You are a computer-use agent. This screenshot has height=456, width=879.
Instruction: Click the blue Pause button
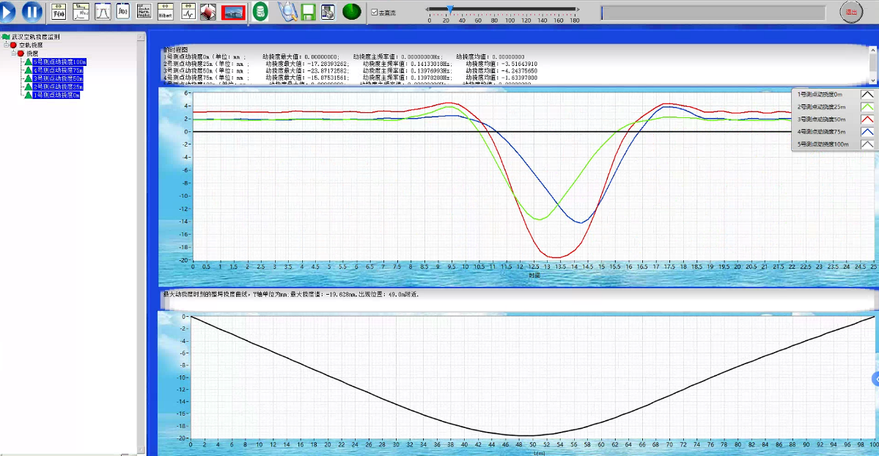32,12
